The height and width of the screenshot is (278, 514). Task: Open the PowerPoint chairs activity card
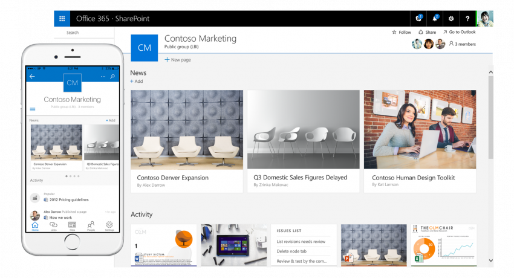(374, 245)
